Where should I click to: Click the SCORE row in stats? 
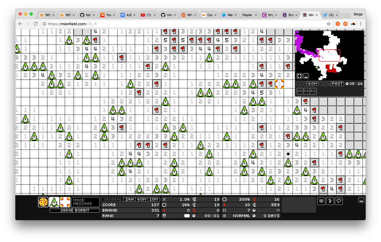130,205
